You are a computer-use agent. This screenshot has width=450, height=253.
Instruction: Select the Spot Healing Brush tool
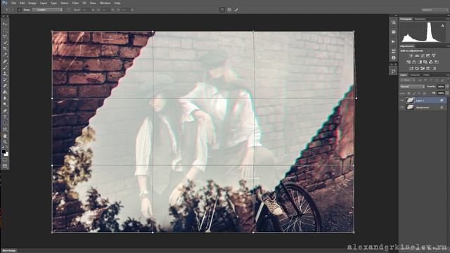point(5,61)
